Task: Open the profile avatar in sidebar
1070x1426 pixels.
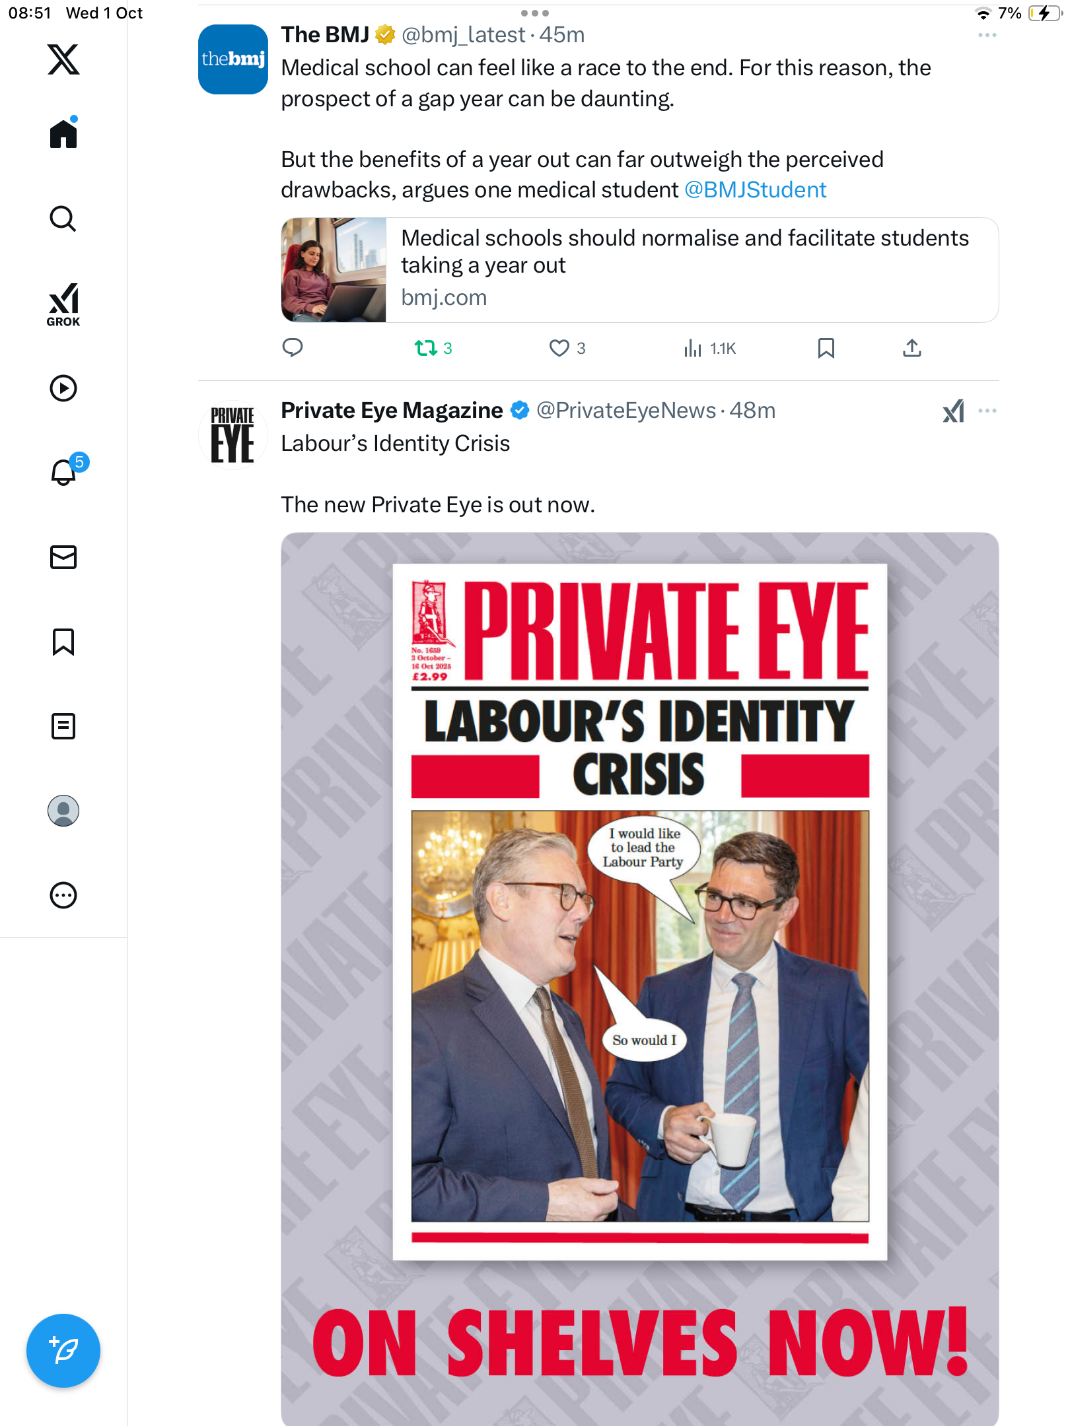Action: click(63, 811)
